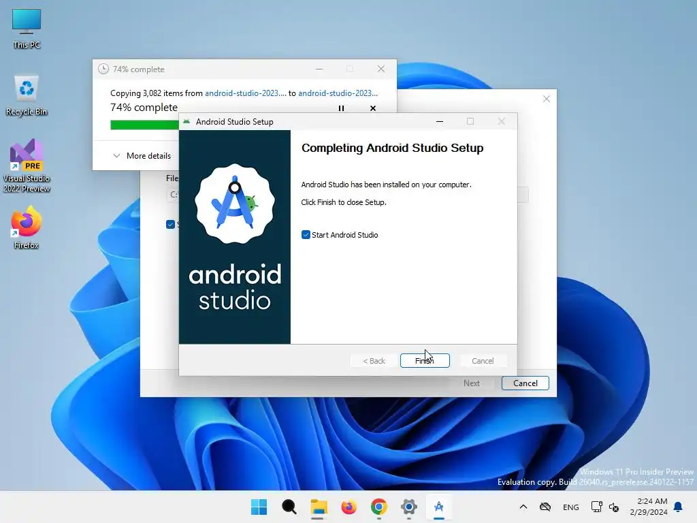Open the Windows Start menu
The width and height of the screenshot is (697, 523).
click(259, 507)
